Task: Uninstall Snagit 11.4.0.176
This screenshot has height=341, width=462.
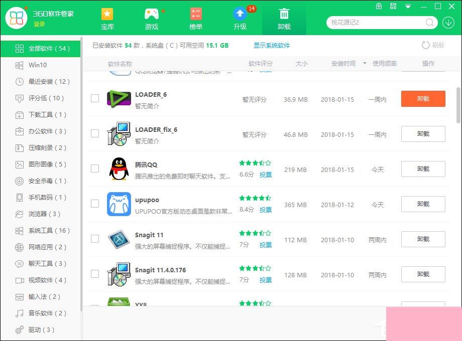Action: coord(423,274)
